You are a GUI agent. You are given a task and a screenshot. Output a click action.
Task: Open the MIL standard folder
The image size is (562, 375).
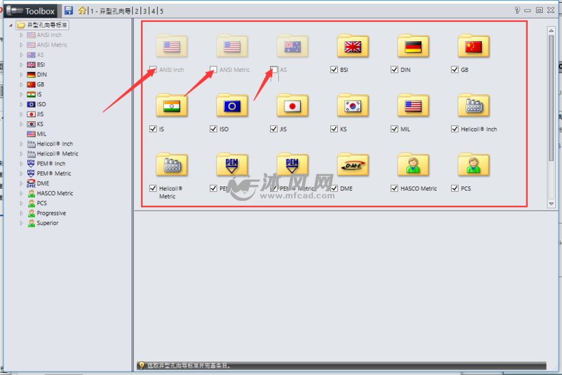(413, 106)
